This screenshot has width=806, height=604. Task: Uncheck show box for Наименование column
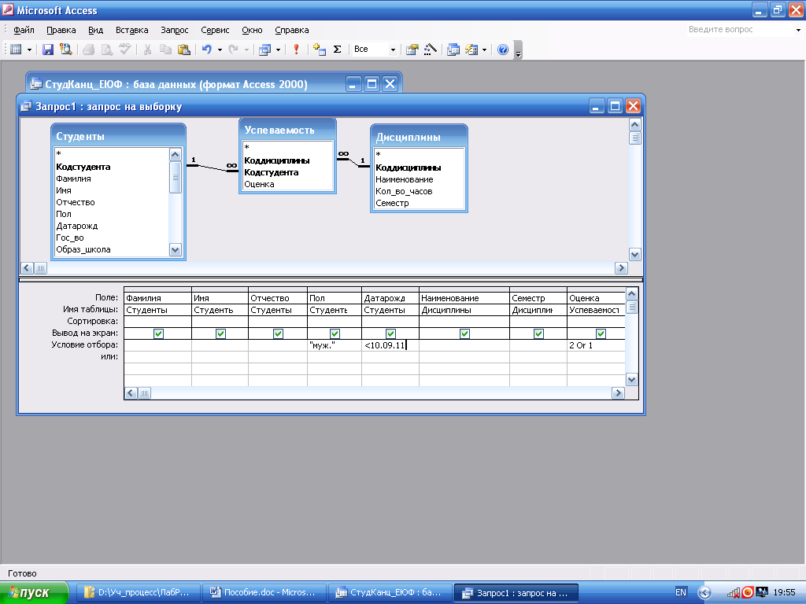(464, 333)
